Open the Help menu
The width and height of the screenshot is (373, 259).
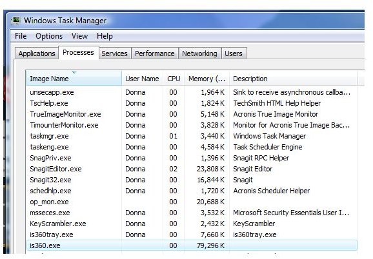pyautogui.click(x=105, y=36)
